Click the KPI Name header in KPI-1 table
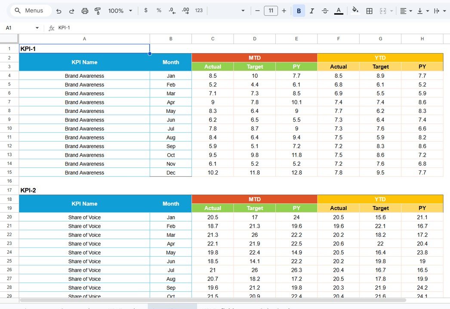 coord(84,62)
